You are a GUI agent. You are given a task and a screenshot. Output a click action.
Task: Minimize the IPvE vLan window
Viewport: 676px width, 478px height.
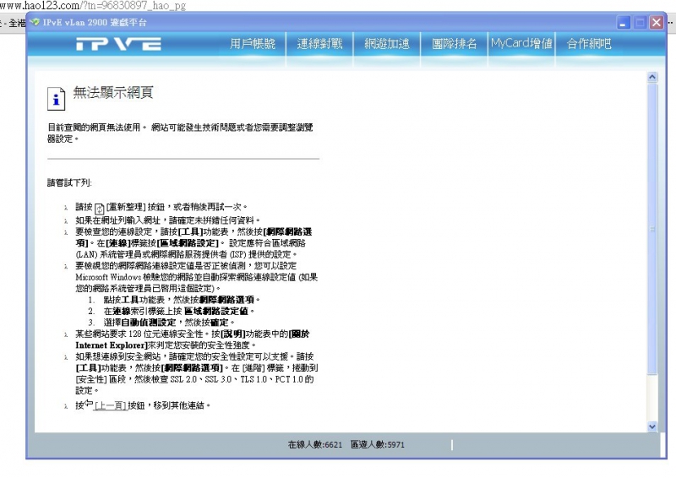(623, 23)
